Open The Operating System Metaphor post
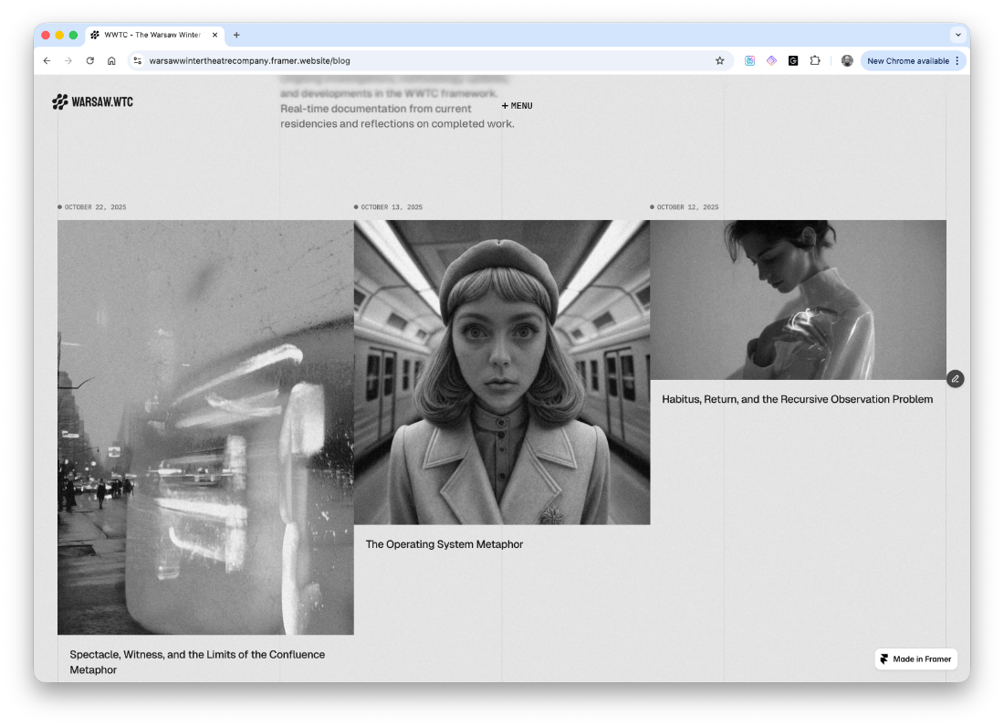Screen dimensions: 1004x727 pyautogui.click(x=444, y=544)
